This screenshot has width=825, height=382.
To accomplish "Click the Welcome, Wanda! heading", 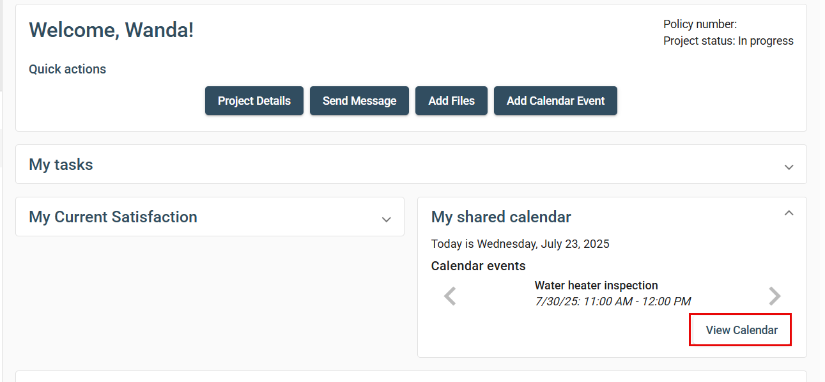I will click(111, 30).
